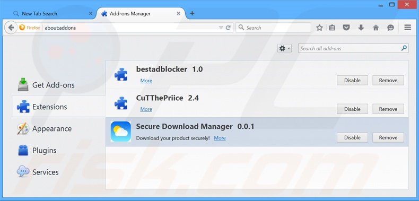Click the puzzle icon on Add-ons Manager tab

pyautogui.click(x=104, y=14)
